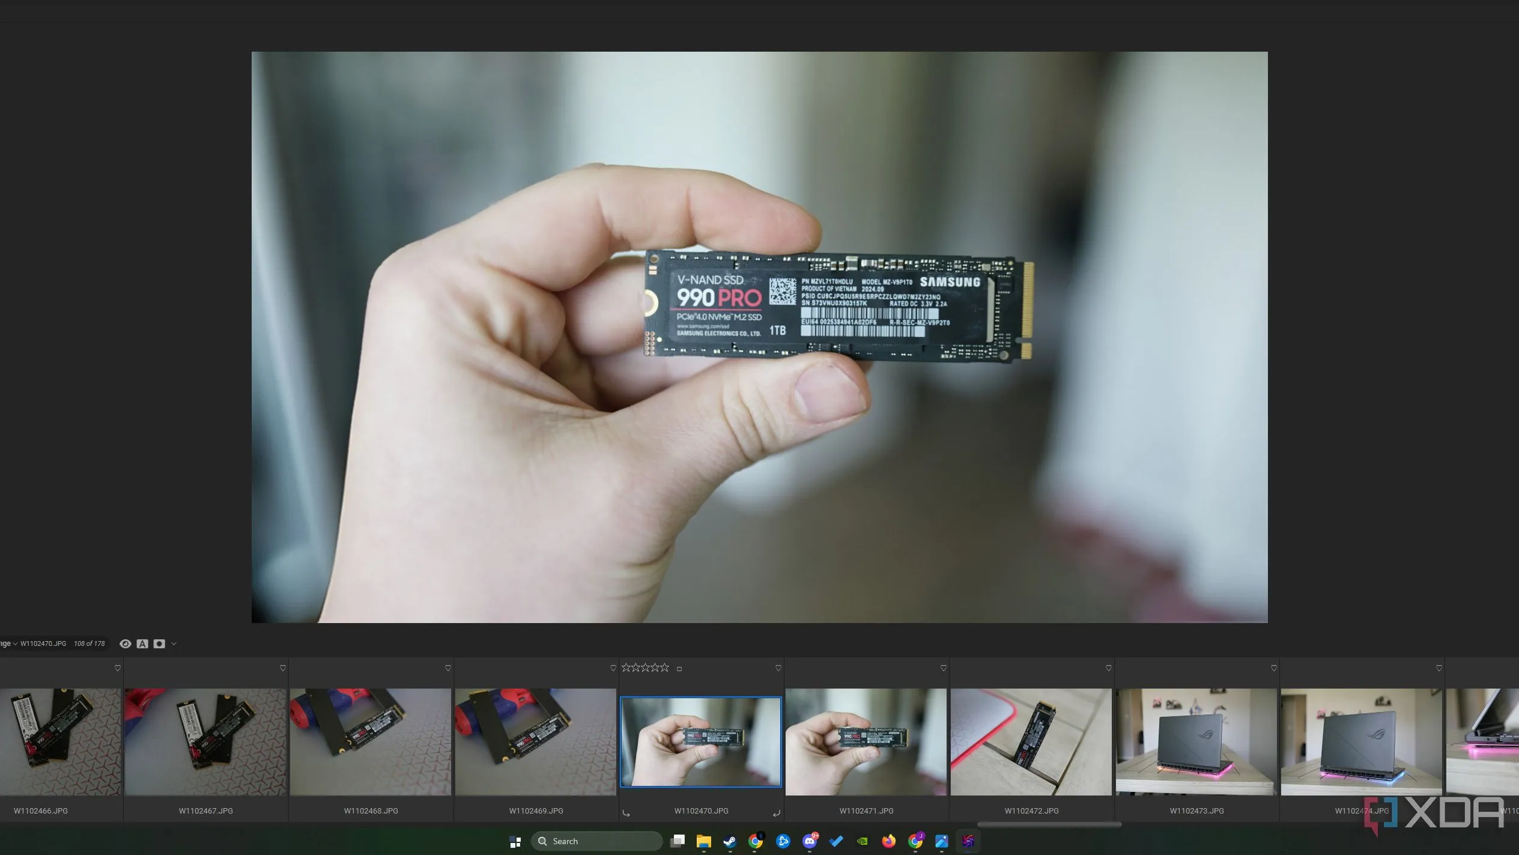Open Firefox from the taskbar
The image size is (1519, 855).
coord(888,841)
